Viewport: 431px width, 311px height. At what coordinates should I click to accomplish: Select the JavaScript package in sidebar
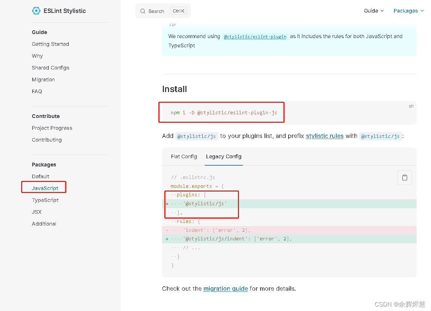[45, 188]
